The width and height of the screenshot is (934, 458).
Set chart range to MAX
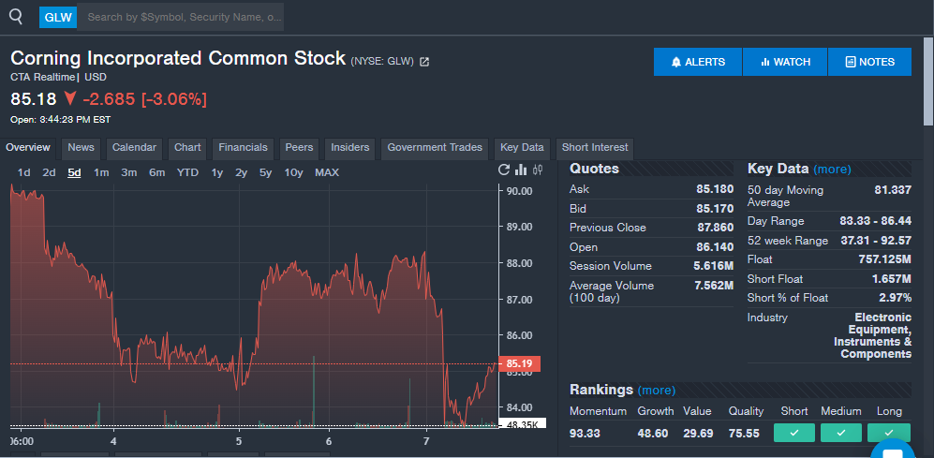point(327,172)
